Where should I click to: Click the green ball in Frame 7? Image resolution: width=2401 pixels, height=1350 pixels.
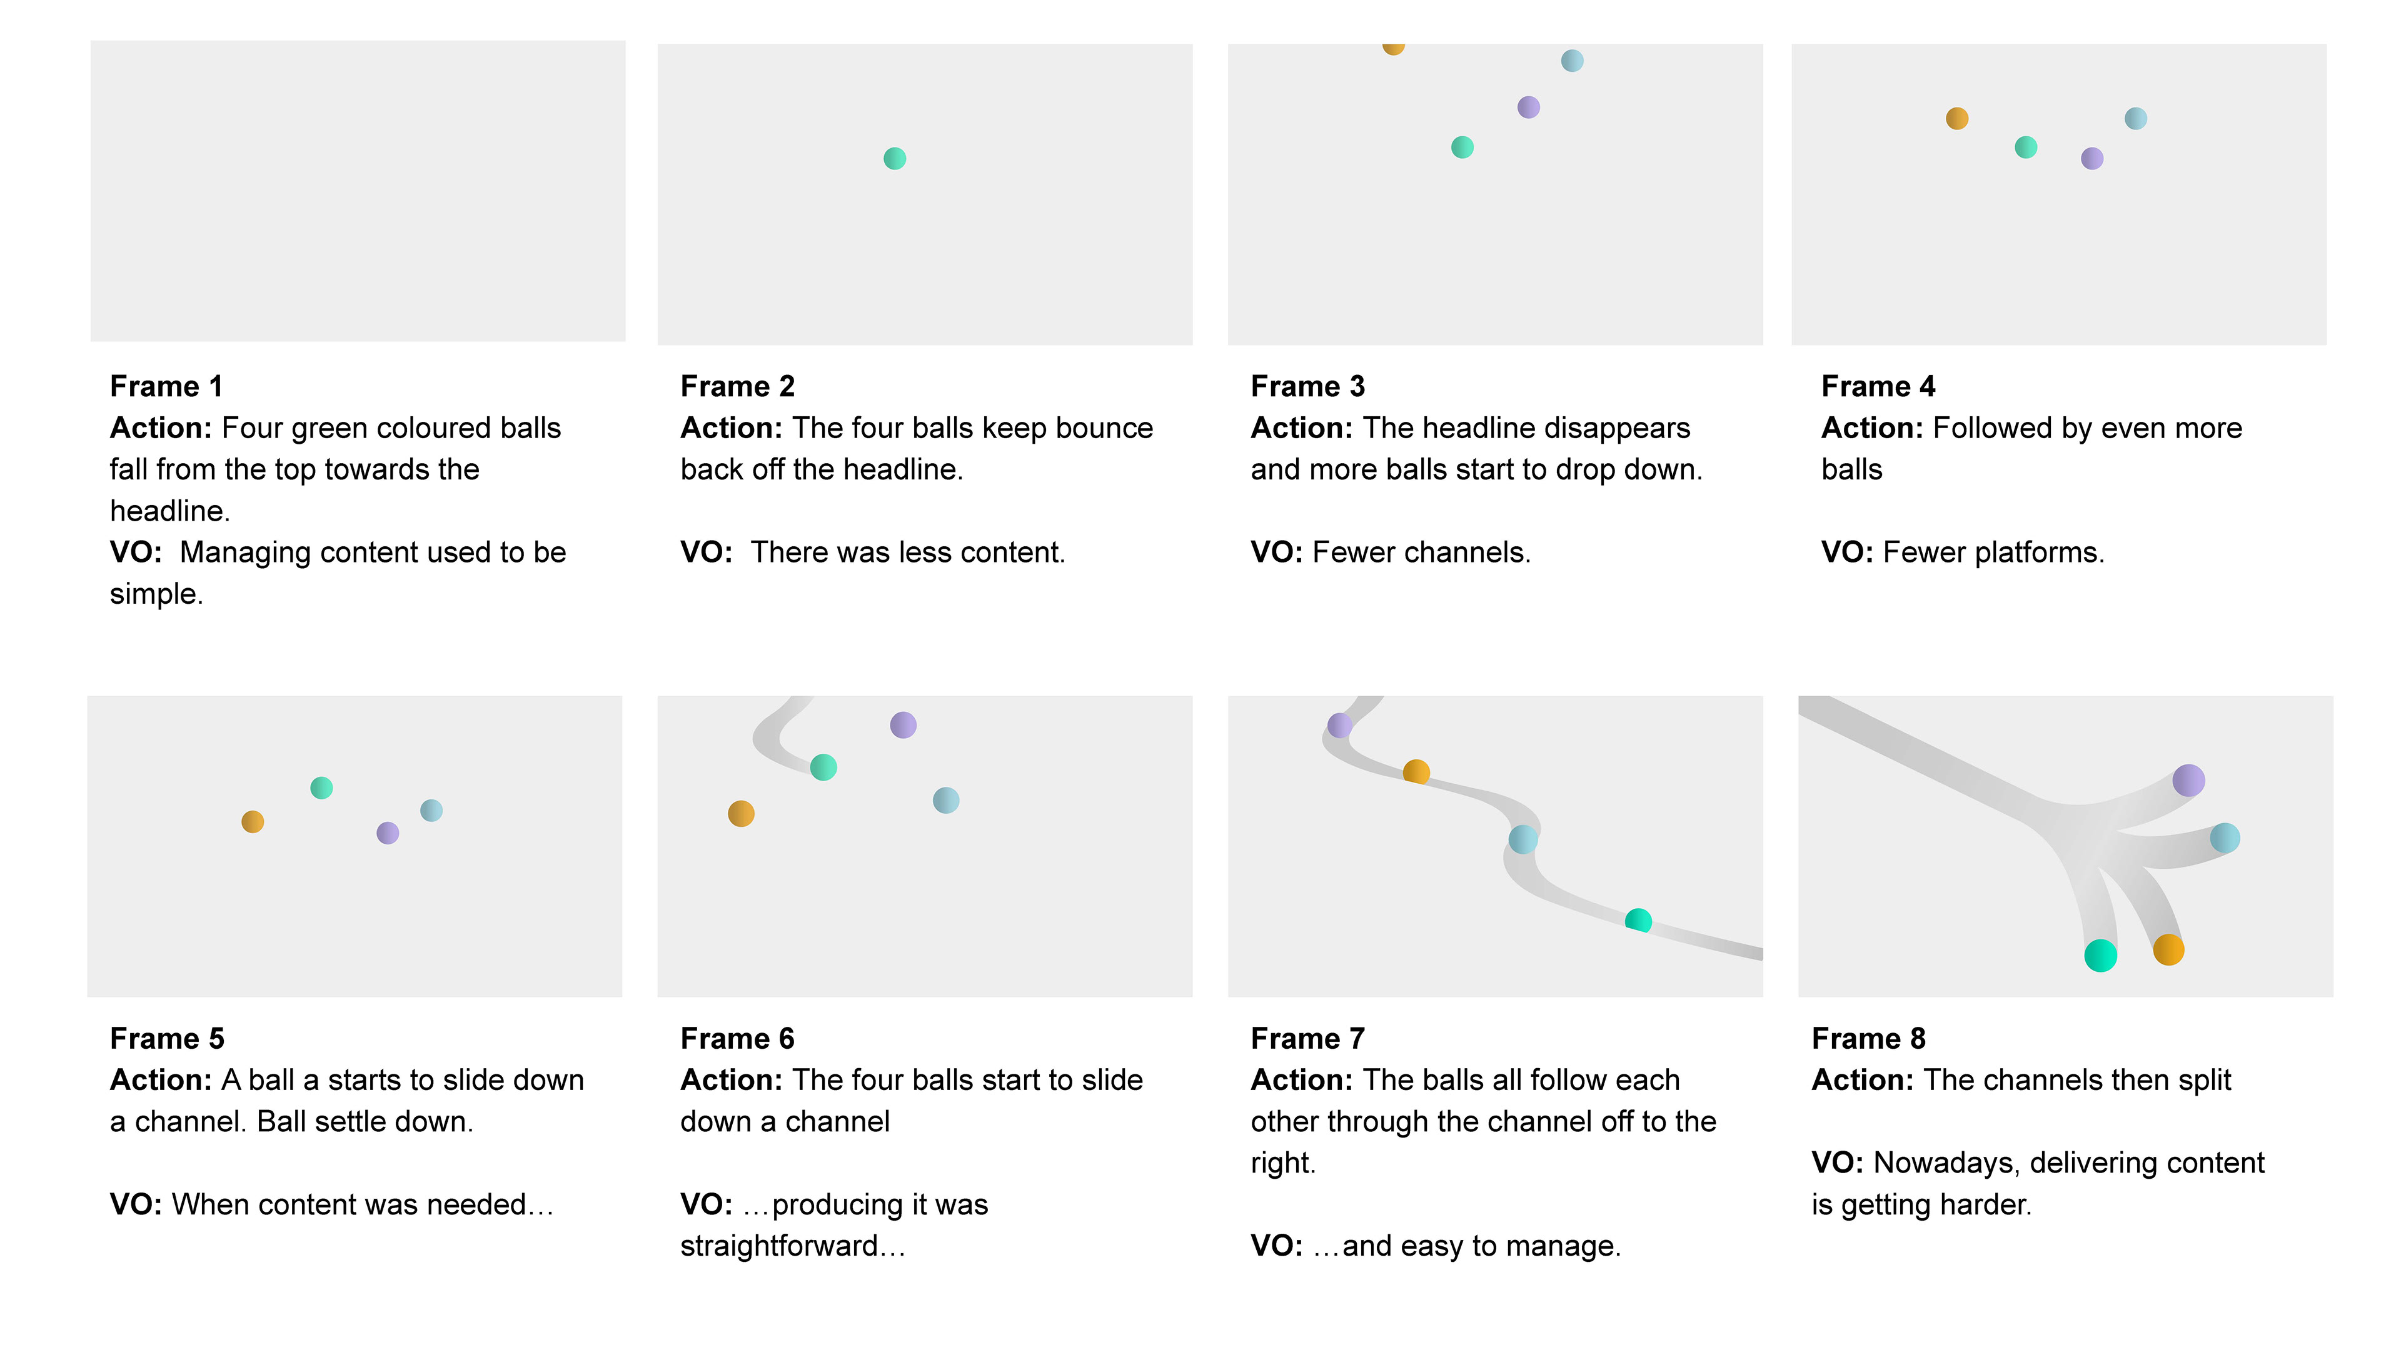click(1639, 921)
